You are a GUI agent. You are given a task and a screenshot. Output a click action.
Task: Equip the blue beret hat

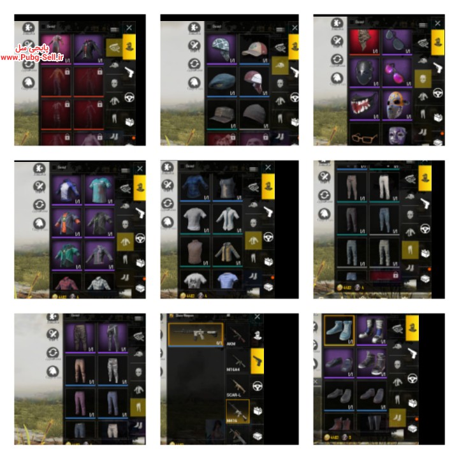[222, 82]
